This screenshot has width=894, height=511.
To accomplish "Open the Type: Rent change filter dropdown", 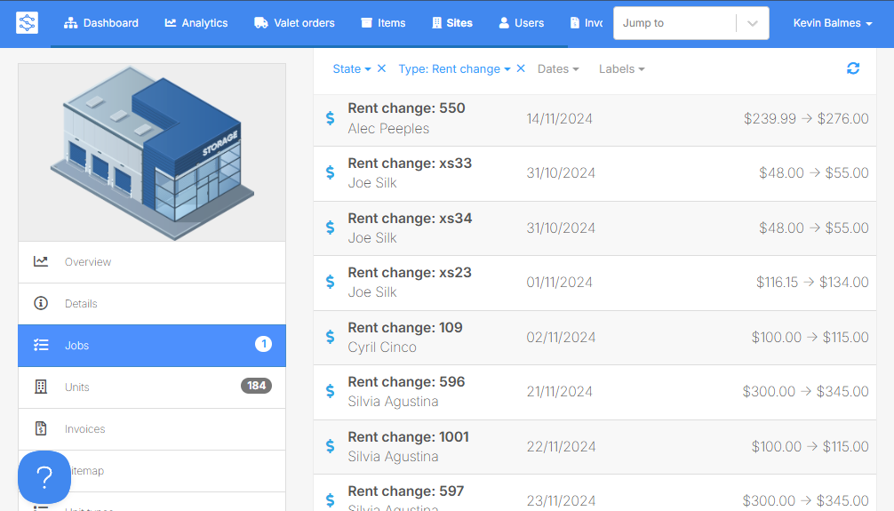I will (454, 69).
